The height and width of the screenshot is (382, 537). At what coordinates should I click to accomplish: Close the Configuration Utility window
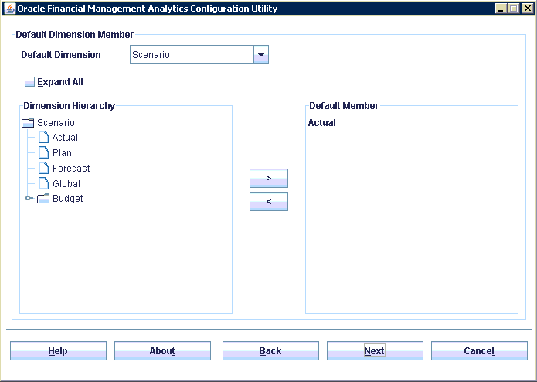tap(527, 9)
